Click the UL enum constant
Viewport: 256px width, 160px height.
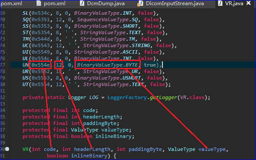[26, 58]
